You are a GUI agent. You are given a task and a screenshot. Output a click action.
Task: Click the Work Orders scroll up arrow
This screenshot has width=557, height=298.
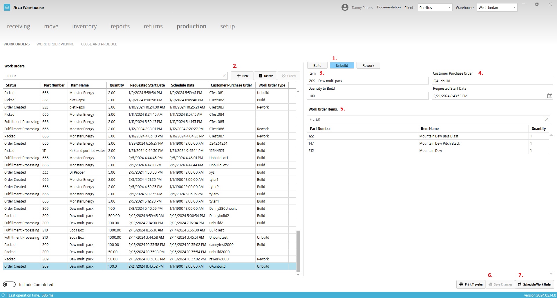[298, 91]
